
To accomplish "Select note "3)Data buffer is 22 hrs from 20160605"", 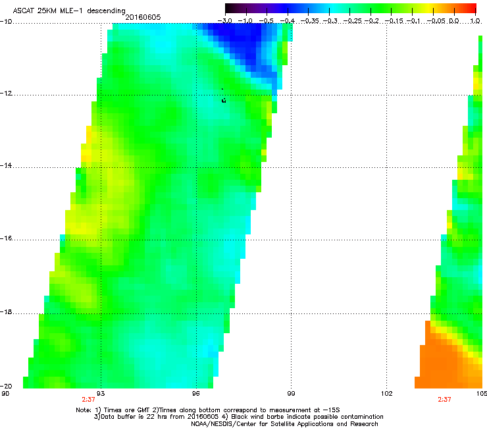I will [157, 417].
